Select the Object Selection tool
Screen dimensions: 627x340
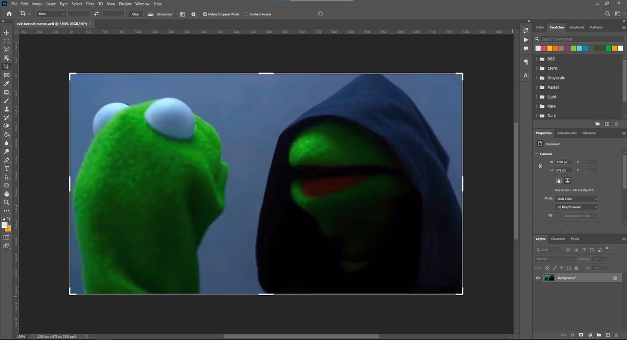coord(7,58)
